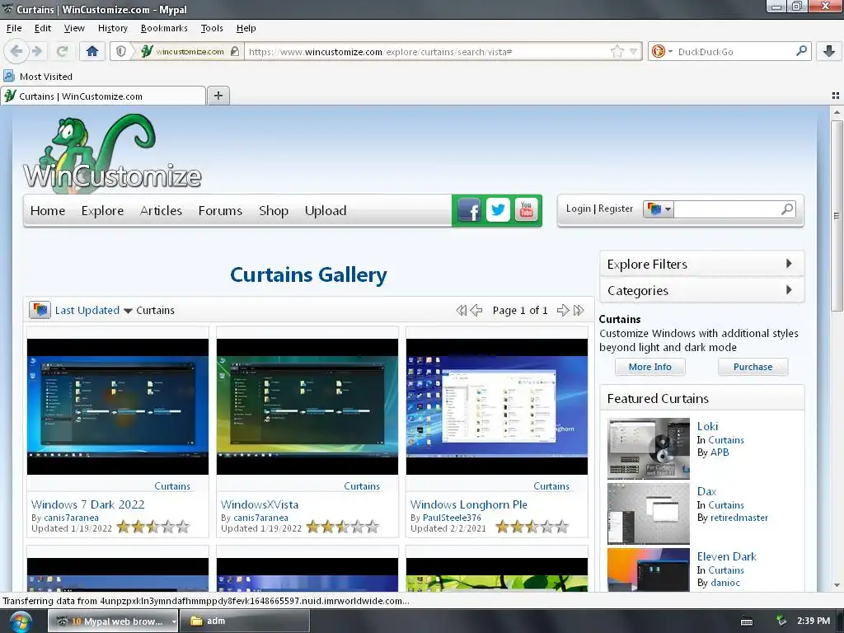Open the Tools menu
Viewport: 844px width, 633px height.
point(212,28)
